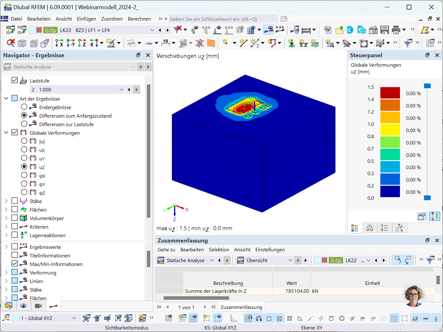The width and height of the screenshot is (443, 332).
Task: Open the Drucken (print) icon
Action: click(x=395, y=30)
